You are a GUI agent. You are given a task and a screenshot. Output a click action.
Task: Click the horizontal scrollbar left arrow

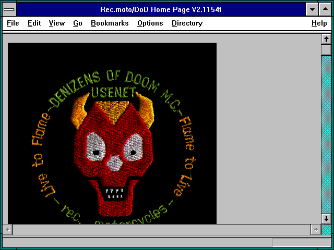(x=8, y=230)
